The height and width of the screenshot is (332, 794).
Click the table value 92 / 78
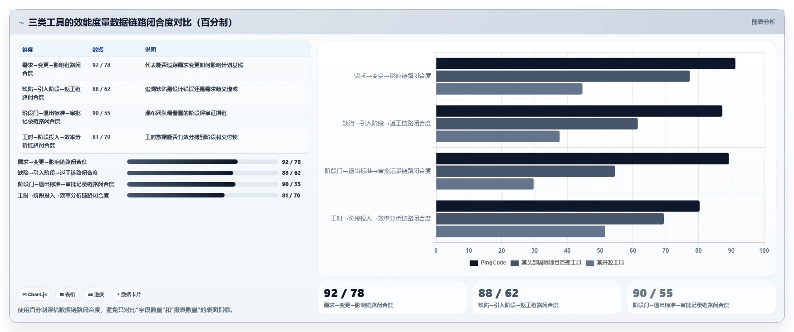point(102,65)
